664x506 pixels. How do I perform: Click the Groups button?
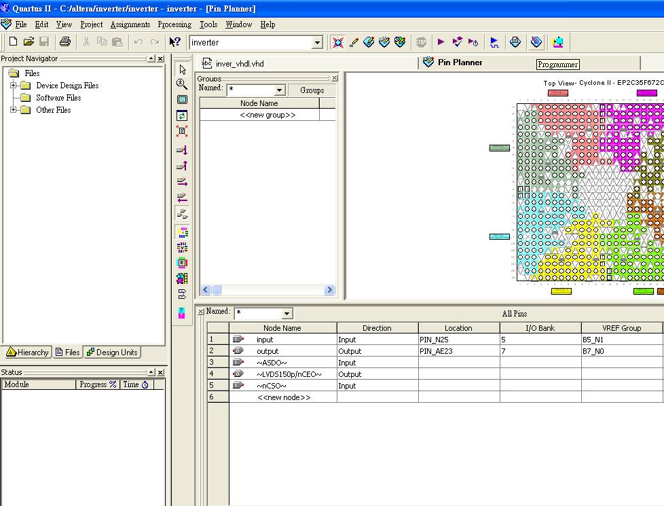312,90
